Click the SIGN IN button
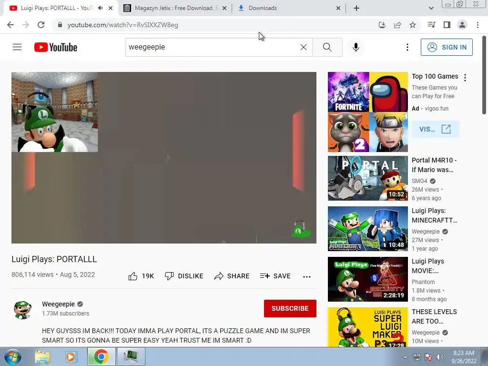This screenshot has height=366, width=488. [x=447, y=47]
